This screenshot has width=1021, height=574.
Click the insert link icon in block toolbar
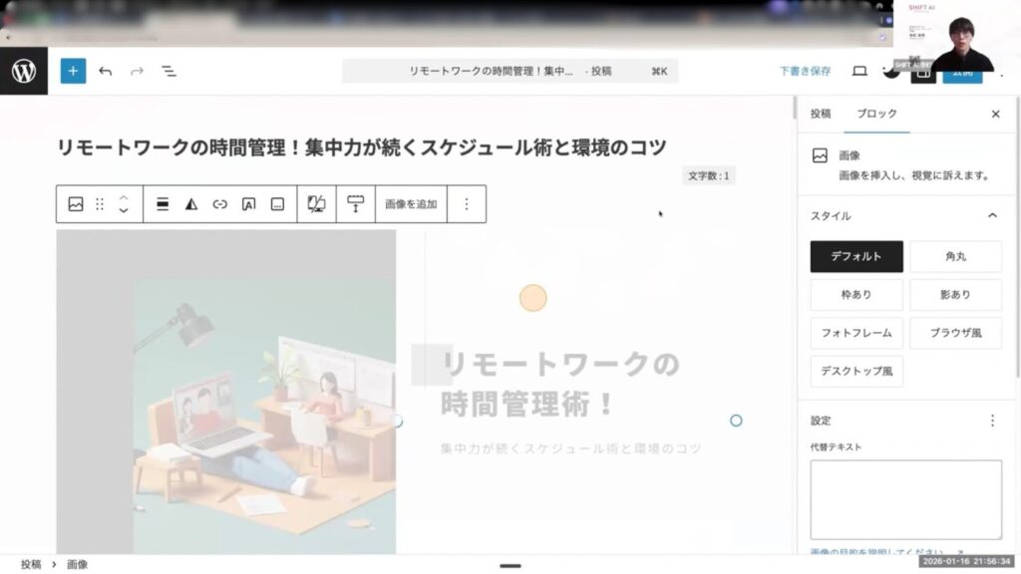(x=220, y=203)
